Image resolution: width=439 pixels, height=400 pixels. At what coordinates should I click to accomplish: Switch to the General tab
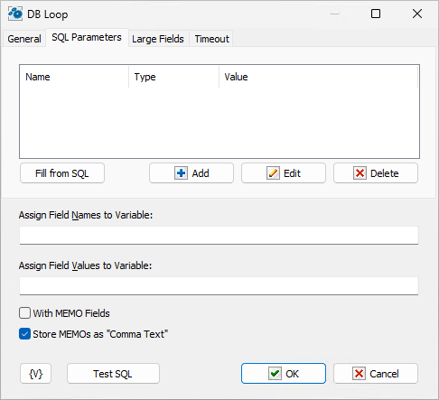(x=24, y=39)
